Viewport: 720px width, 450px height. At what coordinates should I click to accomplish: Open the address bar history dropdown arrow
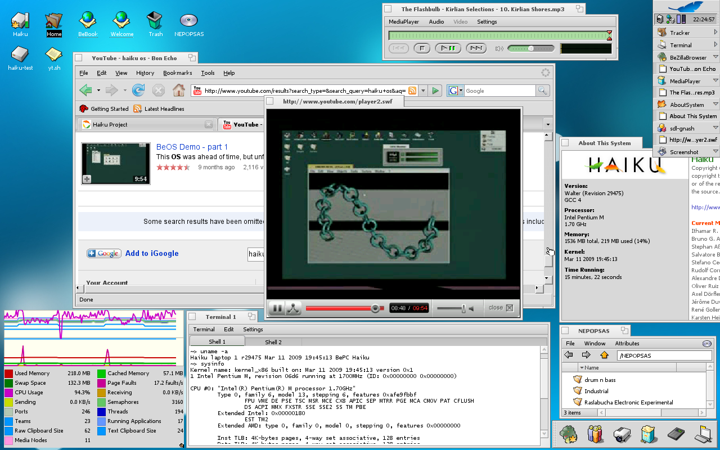tap(422, 91)
